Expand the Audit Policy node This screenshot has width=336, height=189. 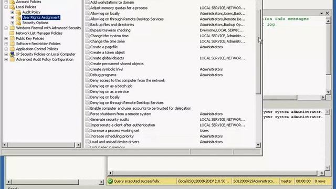(x=12, y=12)
